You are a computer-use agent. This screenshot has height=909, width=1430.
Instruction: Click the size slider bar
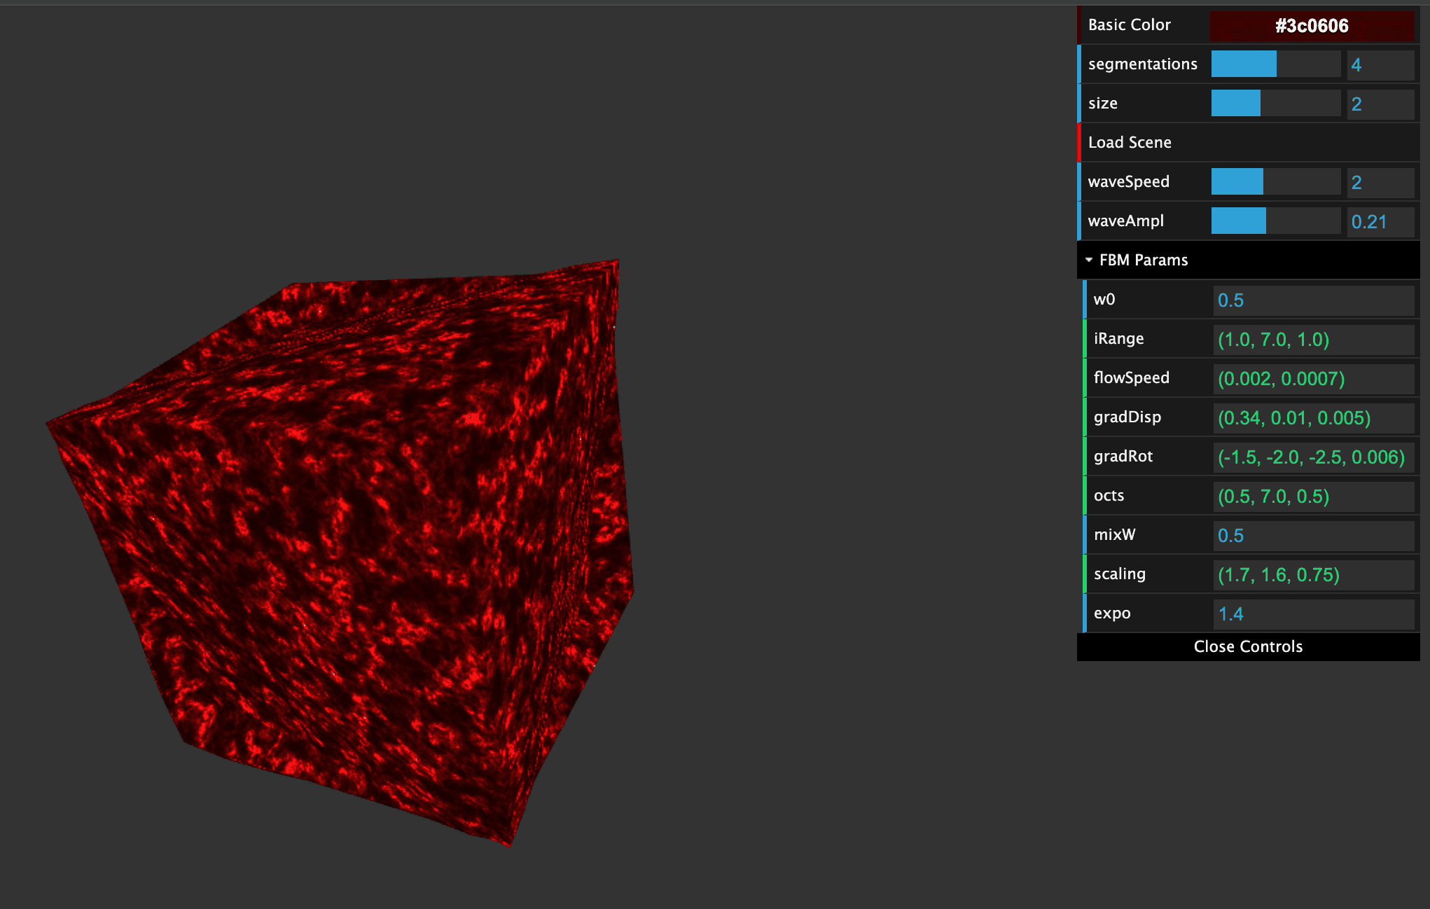point(1276,104)
